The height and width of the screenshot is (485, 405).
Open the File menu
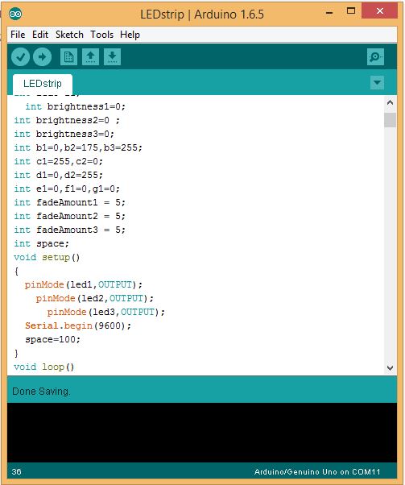[18, 35]
